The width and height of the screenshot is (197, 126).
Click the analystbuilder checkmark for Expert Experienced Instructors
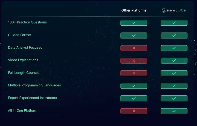pos(174,98)
